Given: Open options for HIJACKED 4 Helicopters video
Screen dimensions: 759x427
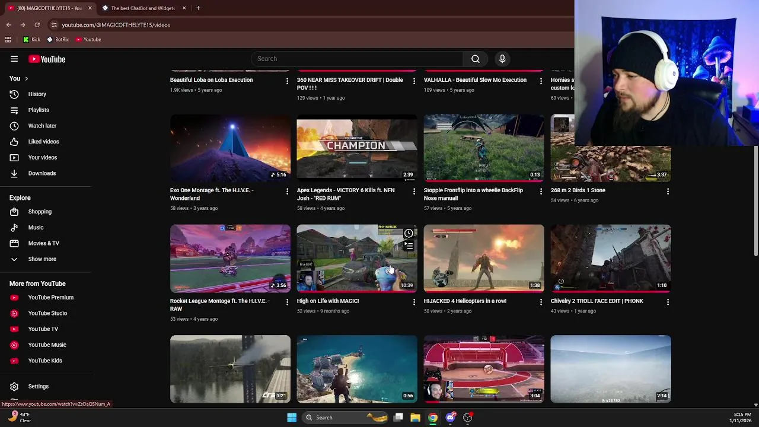Looking at the screenshot, I should (x=541, y=302).
